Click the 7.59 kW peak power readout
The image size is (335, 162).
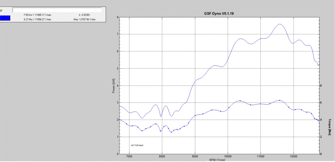click(37, 15)
